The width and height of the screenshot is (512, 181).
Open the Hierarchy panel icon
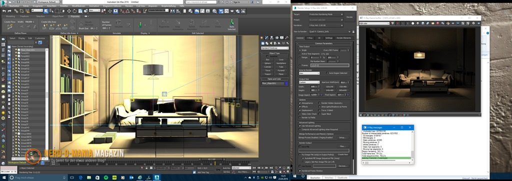pos(271,37)
